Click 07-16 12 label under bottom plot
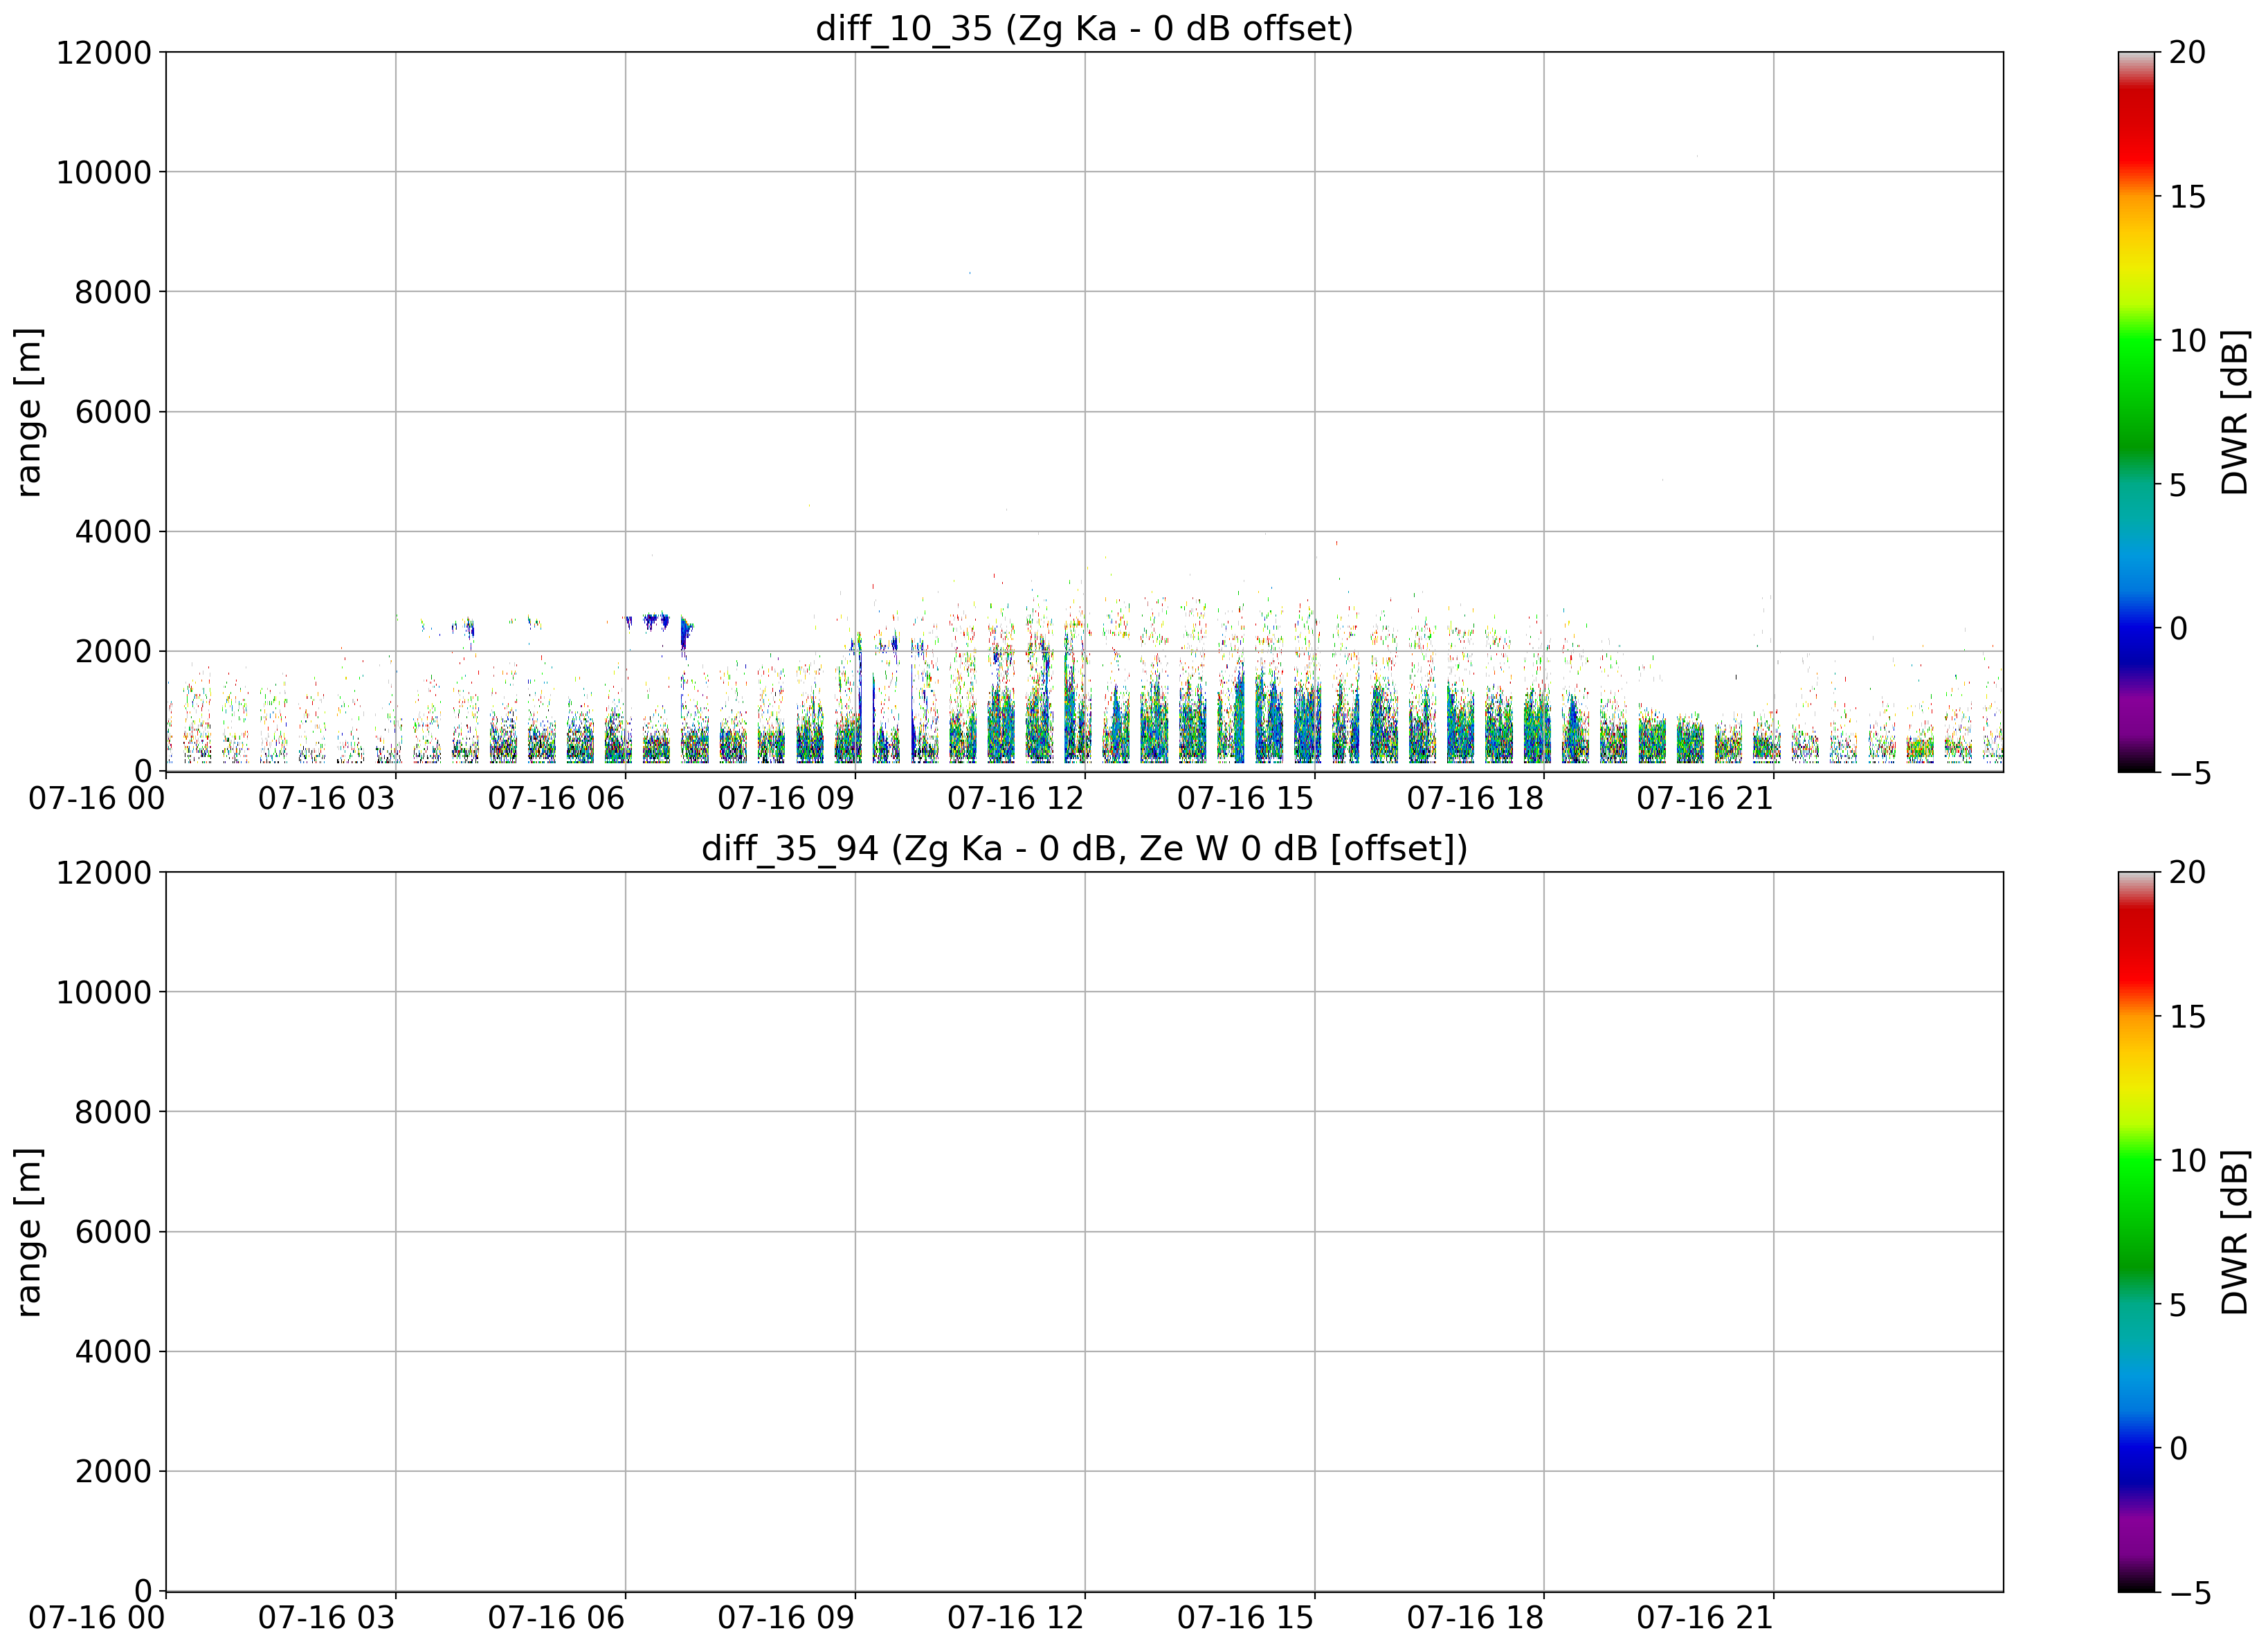The height and width of the screenshot is (1649, 2268). coord(1016,1618)
